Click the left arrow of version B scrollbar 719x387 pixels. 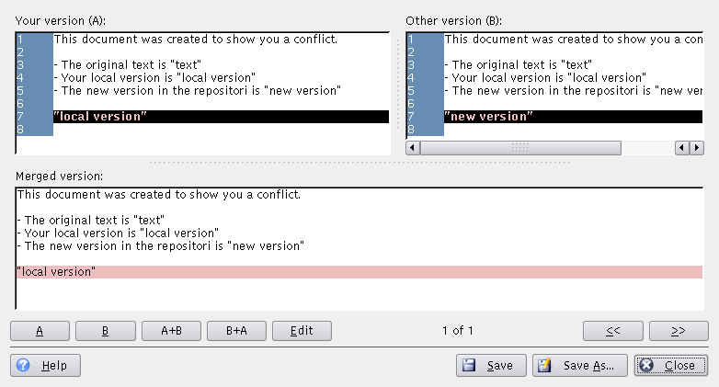pos(413,148)
